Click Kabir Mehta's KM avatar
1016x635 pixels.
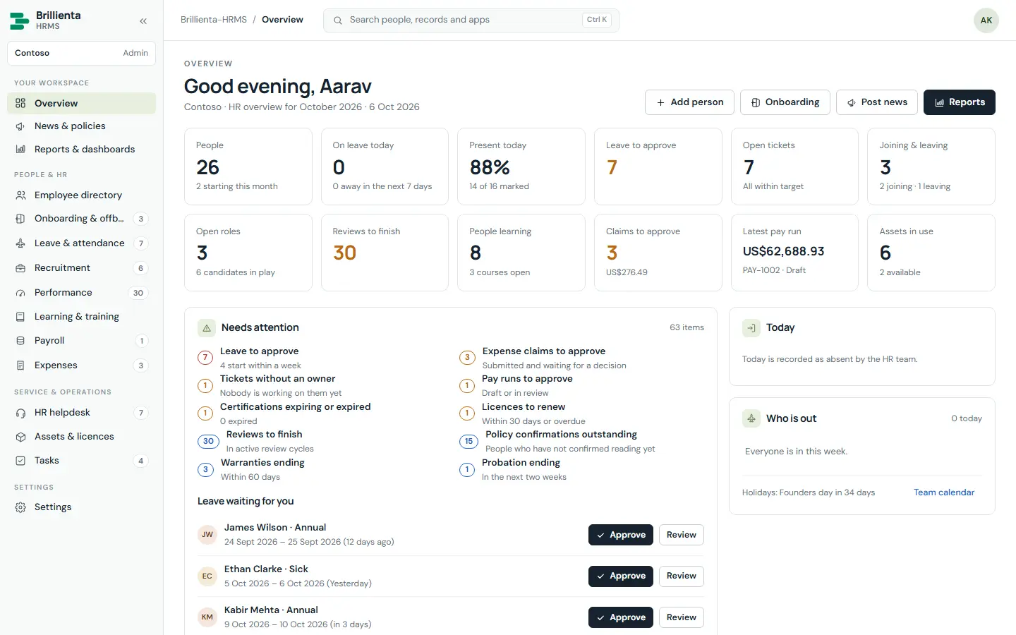207,617
